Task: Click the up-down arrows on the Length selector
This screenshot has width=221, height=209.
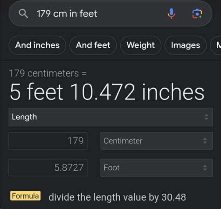Action: coord(206,117)
